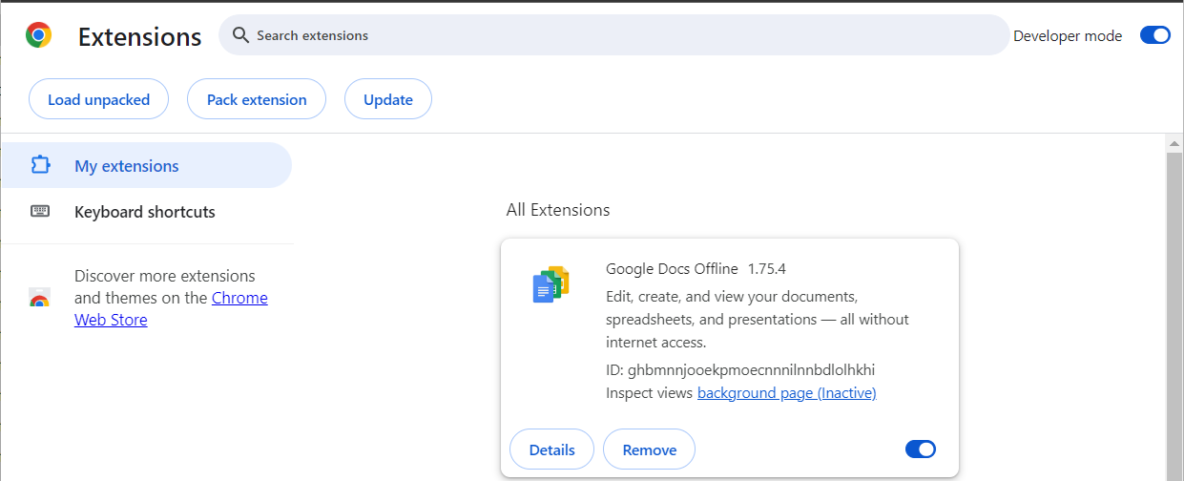Click the puzzle piece icon for My extensions
This screenshot has width=1184, height=481.
pyautogui.click(x=40, y=165)
